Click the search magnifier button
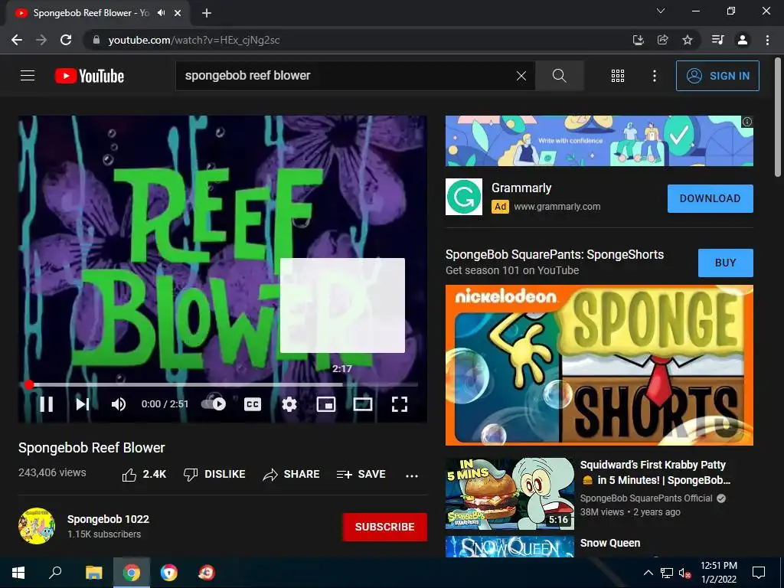 [560, 76]
